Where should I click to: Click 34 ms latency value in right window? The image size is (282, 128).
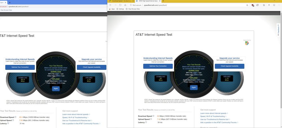160,122
